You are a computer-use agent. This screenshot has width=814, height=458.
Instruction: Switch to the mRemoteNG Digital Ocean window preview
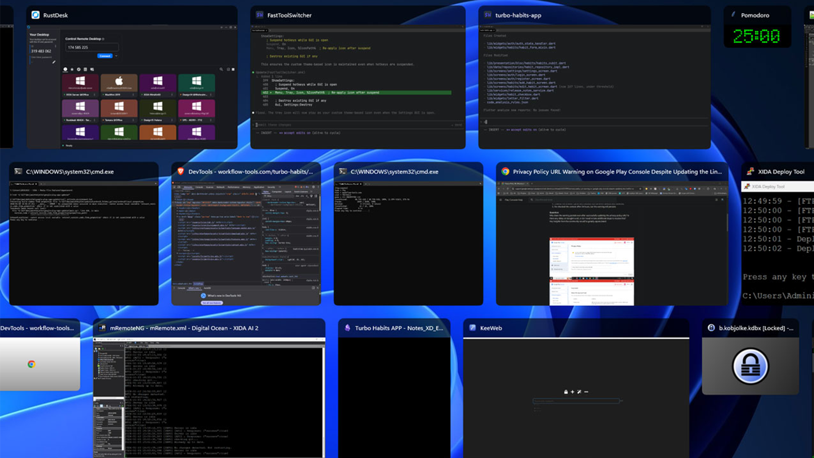[209, 397]
